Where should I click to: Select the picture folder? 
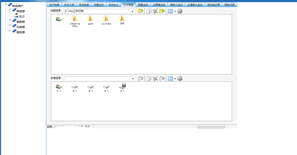pyautogui.click(x=107, y=20)
